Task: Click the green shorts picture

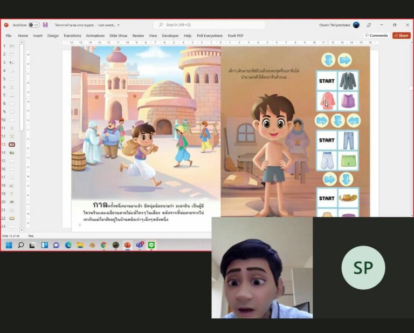Action: click(x=348, y=160)
